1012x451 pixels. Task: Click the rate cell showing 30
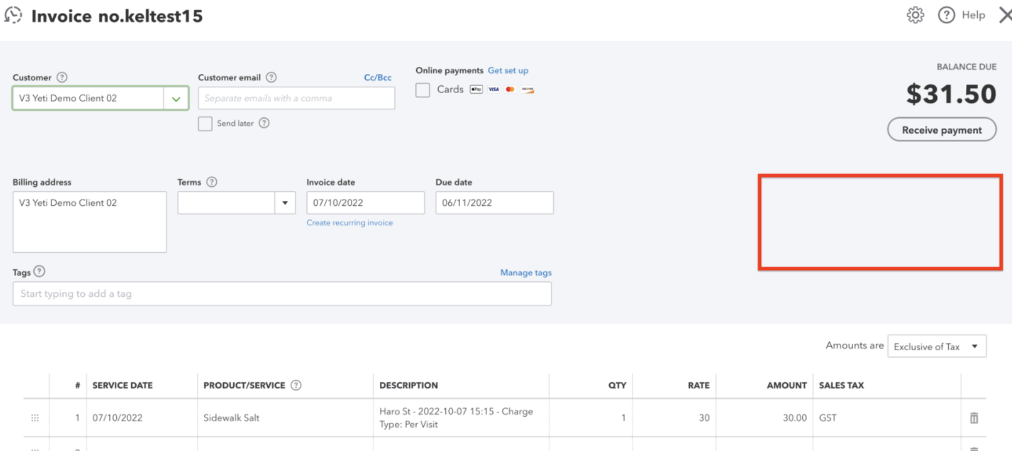pos(674,418)
